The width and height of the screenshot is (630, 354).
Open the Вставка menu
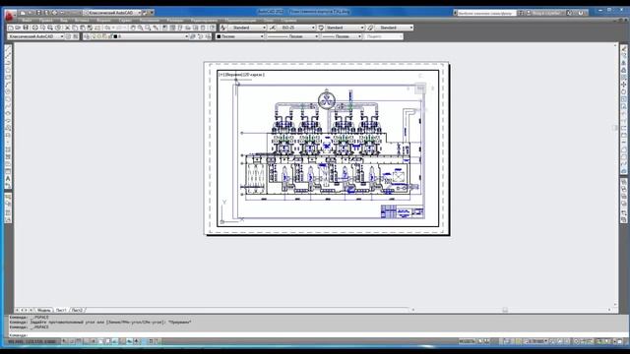point(82,20)
